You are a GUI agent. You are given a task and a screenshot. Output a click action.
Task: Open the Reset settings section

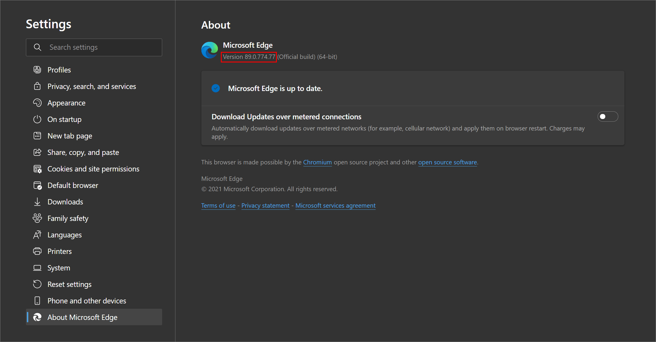pyautogui.click(x=69, y=284)
